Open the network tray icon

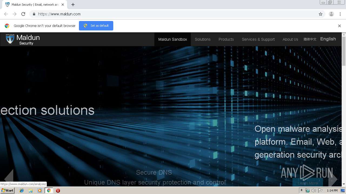(x=307, y=190)
